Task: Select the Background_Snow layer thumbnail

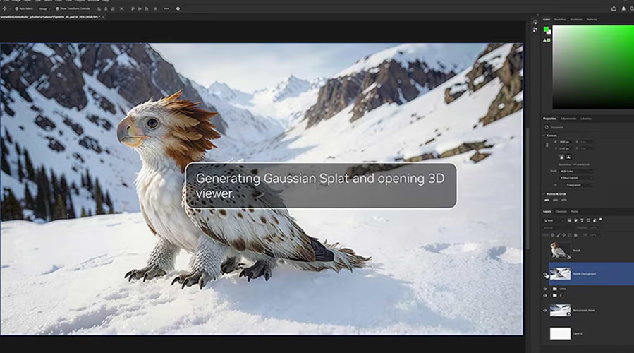Action: click(560, 311)
